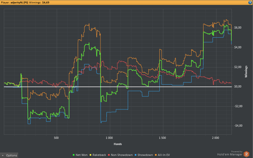
Task: Click the blue help icon in title bar
Action: click(x=250, y=3)
